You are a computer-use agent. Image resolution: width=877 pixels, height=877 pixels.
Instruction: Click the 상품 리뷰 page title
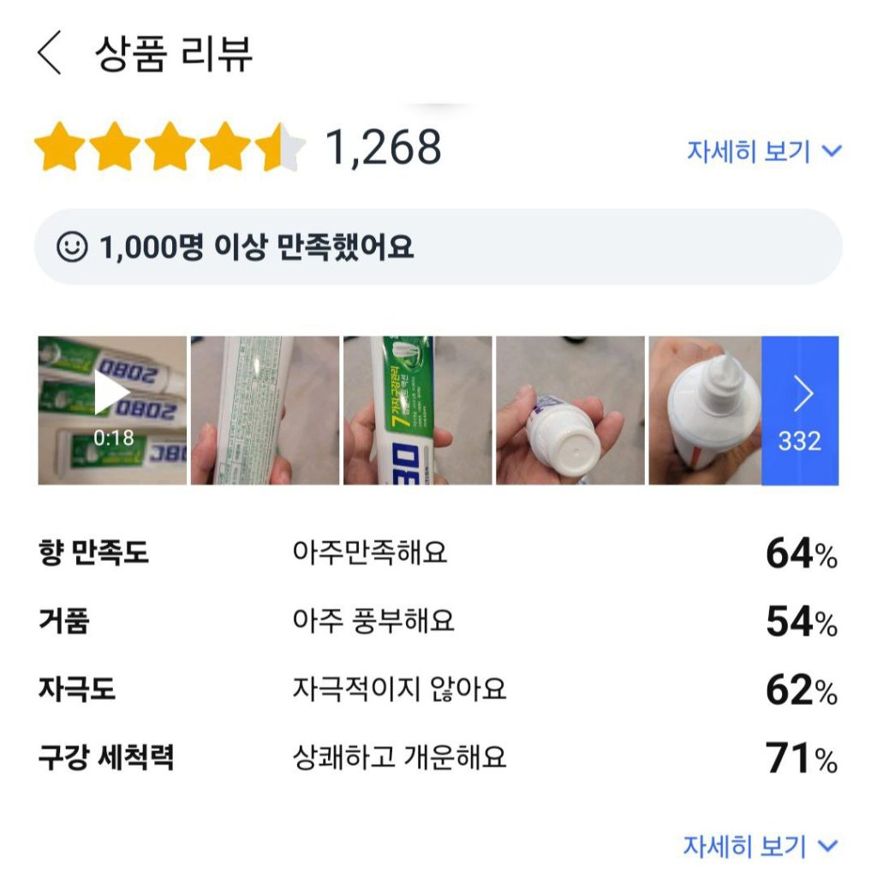click(x=174, y=55)
